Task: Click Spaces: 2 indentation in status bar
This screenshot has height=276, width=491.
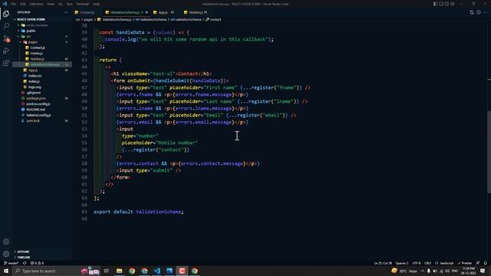Action: coord(402,263)
